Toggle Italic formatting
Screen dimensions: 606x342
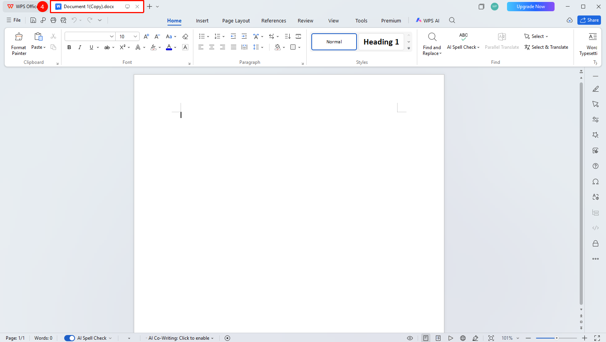80,47
